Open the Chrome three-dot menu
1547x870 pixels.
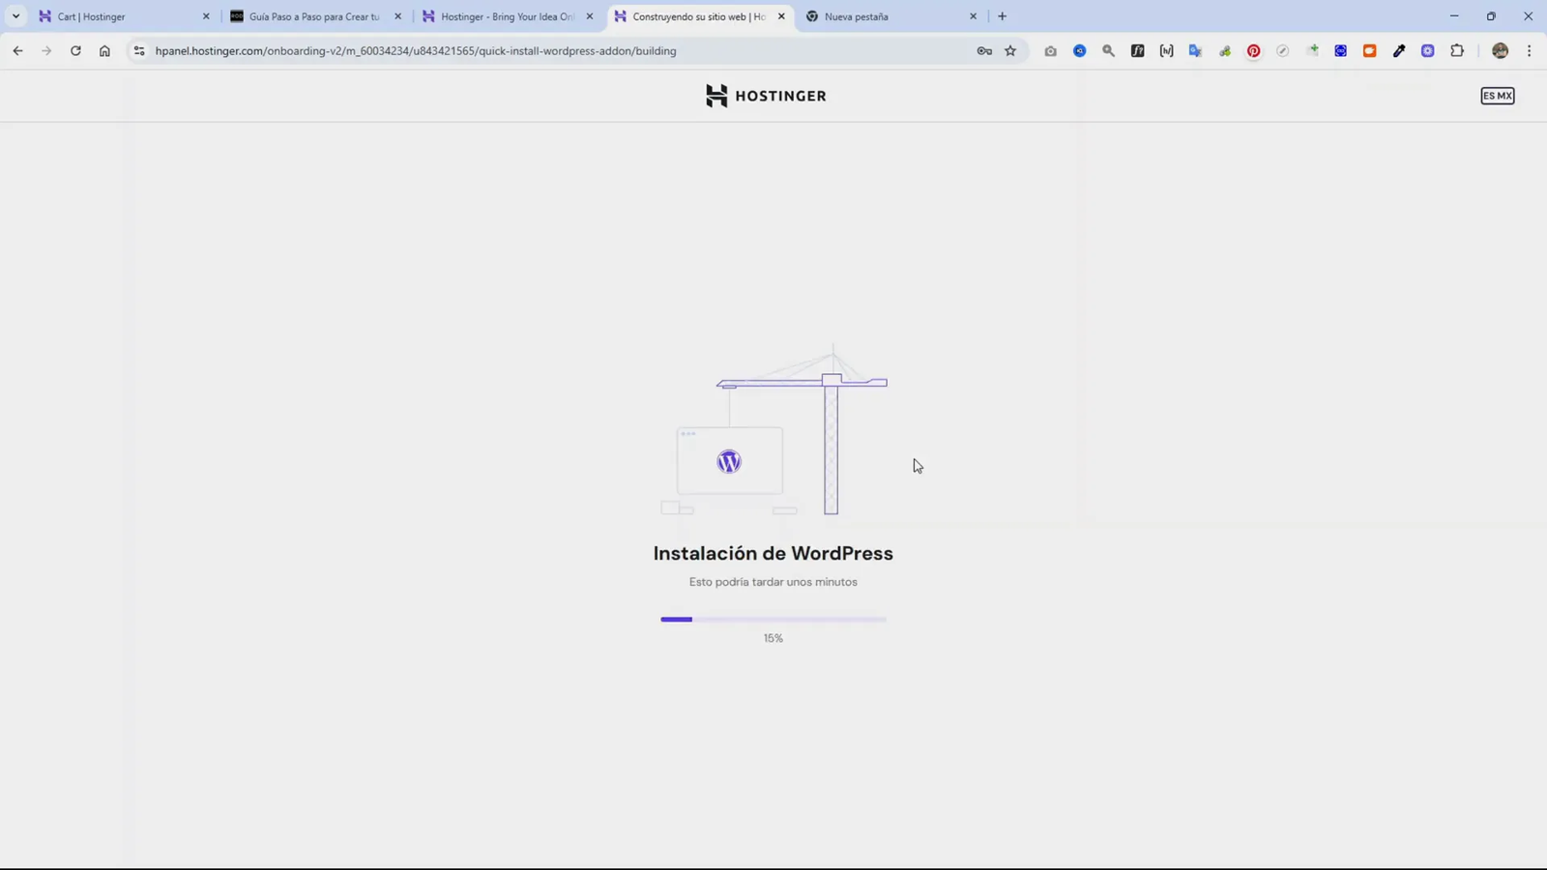pos(1529,50)
